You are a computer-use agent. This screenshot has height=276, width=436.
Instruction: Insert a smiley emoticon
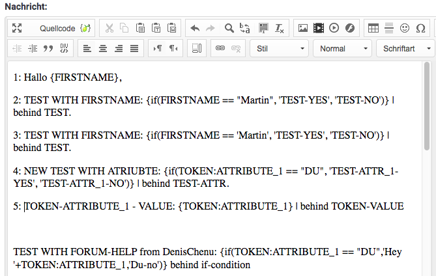click(x=405, y=28)
